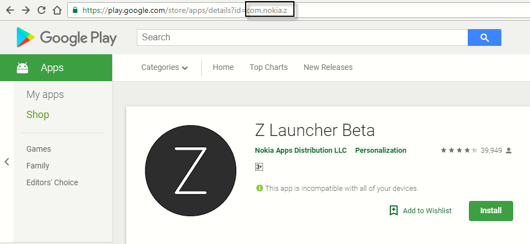Open the Nokia Apps Distribution LLC developer link

click(301, 150)
